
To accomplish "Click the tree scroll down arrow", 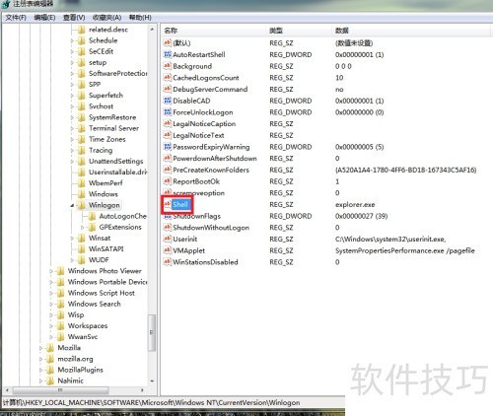I will click(152, 381).
